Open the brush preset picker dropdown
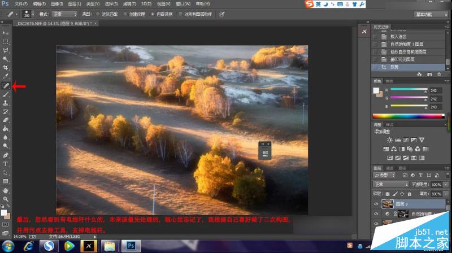 coord(33,14)
